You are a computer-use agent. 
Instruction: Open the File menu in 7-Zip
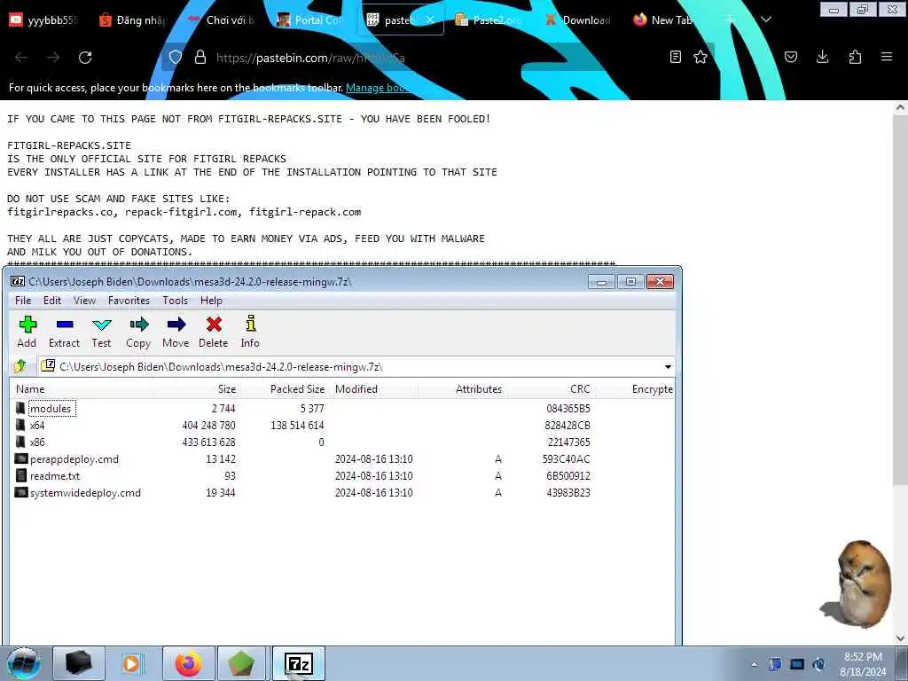click(23, 300)
